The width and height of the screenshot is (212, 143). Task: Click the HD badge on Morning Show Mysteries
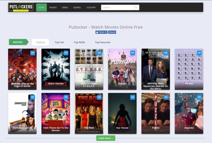coord(166,53)
